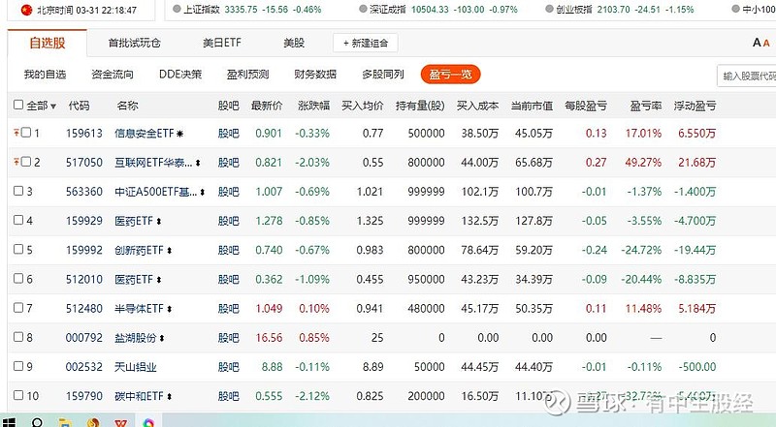Open the 多股同列 sub-tab
776x427 pixels.
(383, 75)
